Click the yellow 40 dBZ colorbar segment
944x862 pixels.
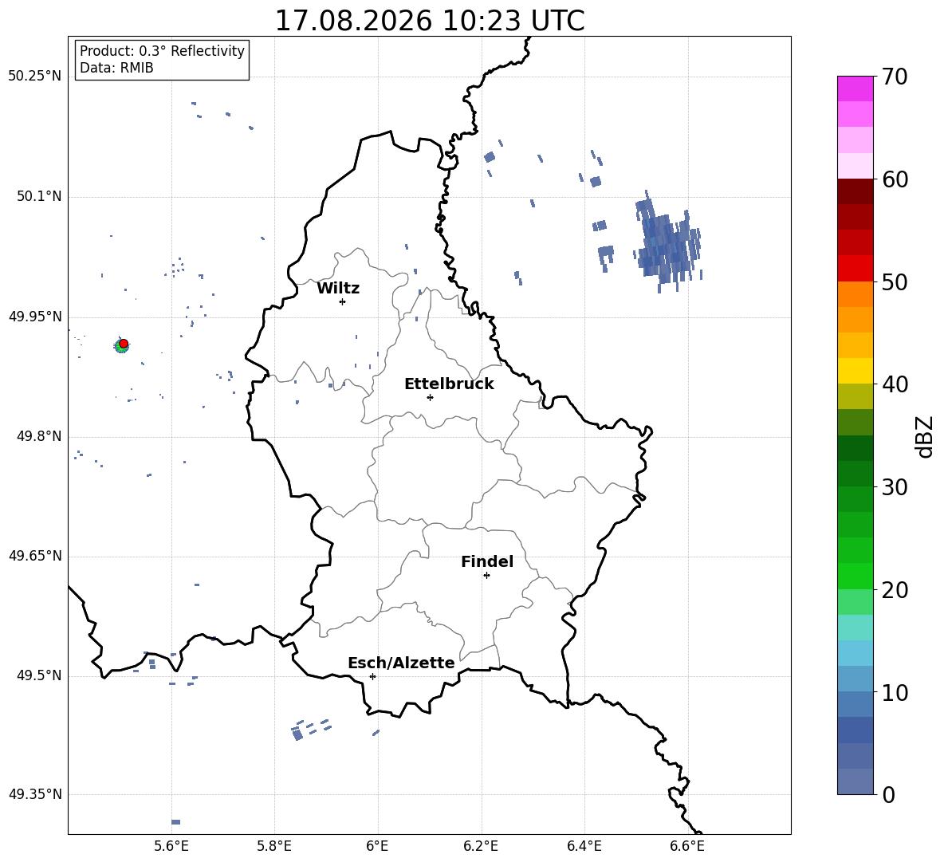coord(855,371)
